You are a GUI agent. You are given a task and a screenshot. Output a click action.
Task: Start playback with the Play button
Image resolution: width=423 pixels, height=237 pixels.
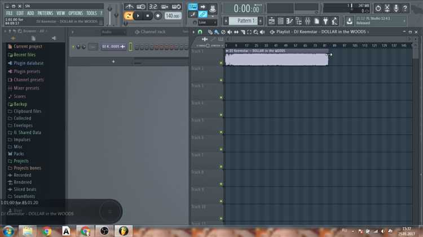point(138,16)
